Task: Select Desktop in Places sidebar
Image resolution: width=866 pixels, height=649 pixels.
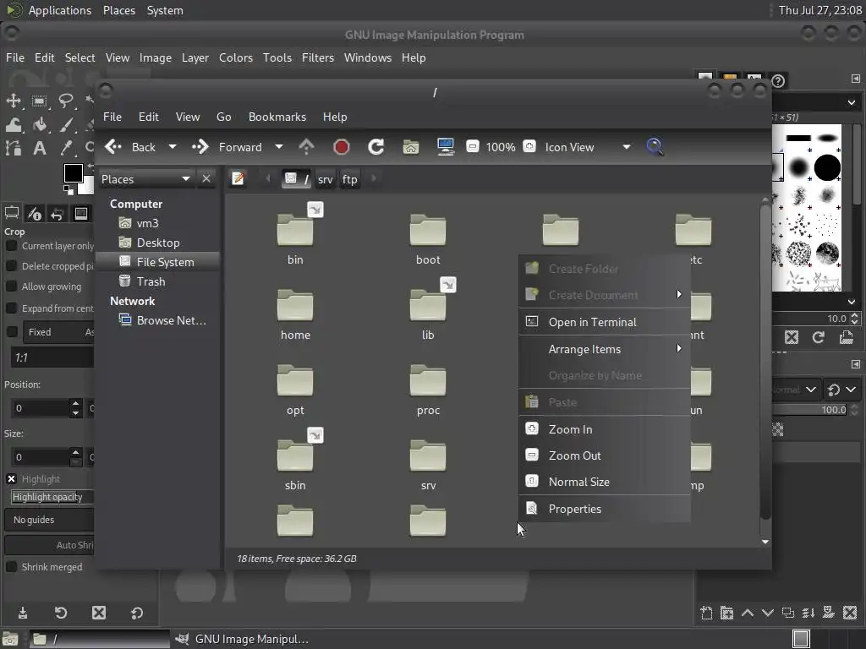Action: [x=158, y=243]
